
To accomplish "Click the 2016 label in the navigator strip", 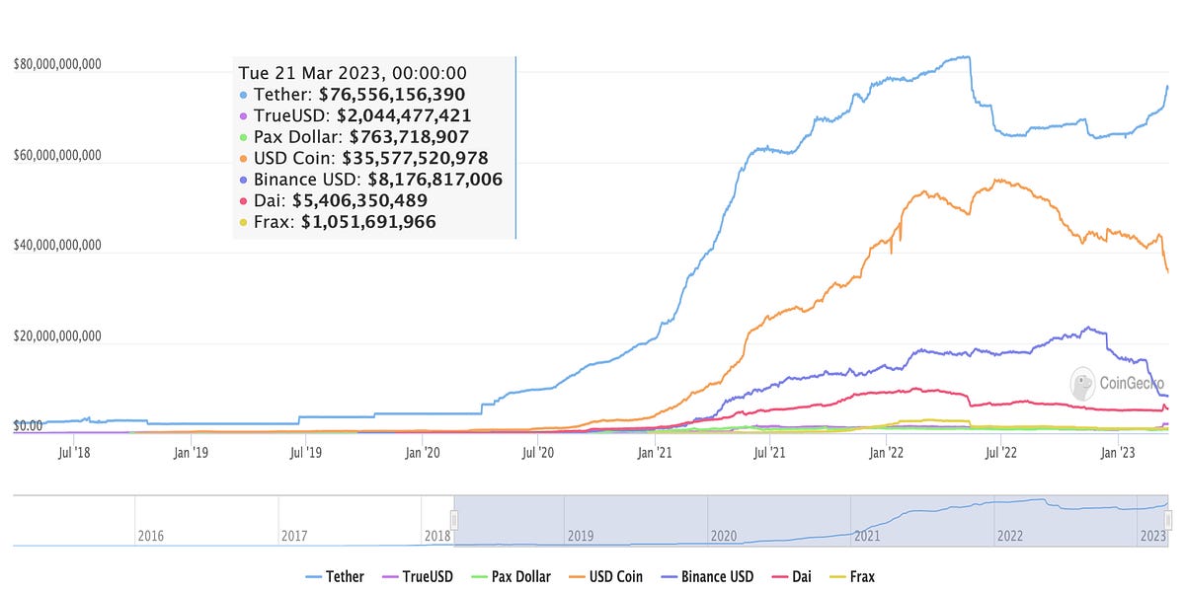I will 150,536.
